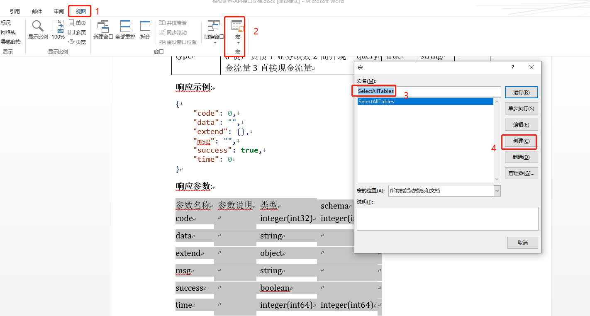Switch to the 审阅 ribbon tab
Screen dimensions: 590x316
[x=59, y=10]
